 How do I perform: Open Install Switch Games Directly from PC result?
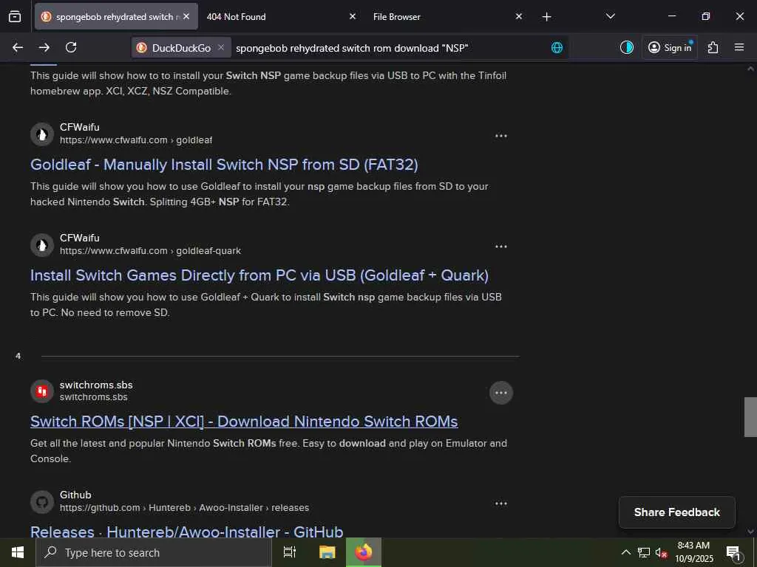259,275
